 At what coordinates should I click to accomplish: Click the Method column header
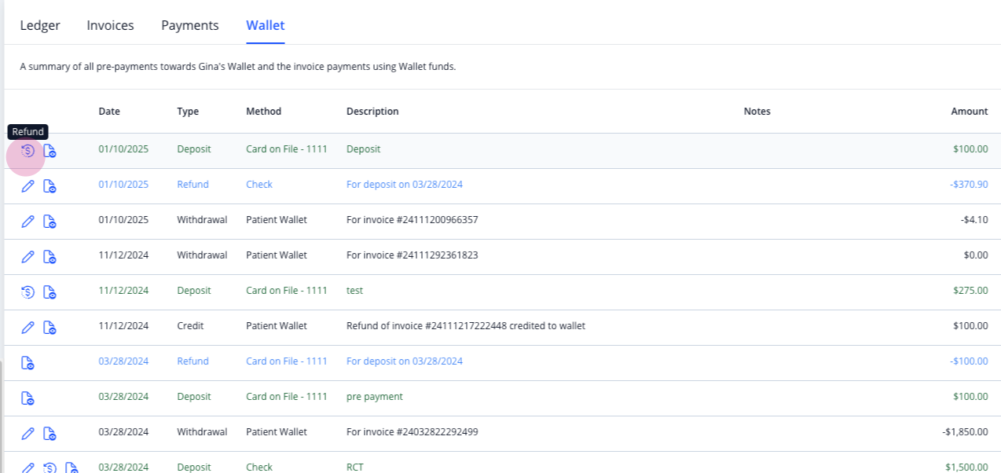tap(263, 112)
